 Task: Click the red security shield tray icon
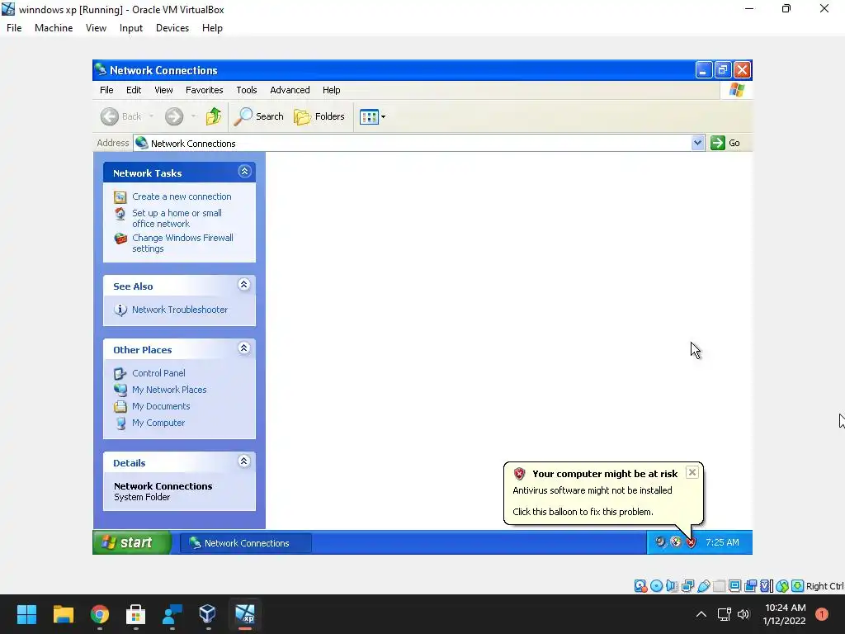[691, 542]
